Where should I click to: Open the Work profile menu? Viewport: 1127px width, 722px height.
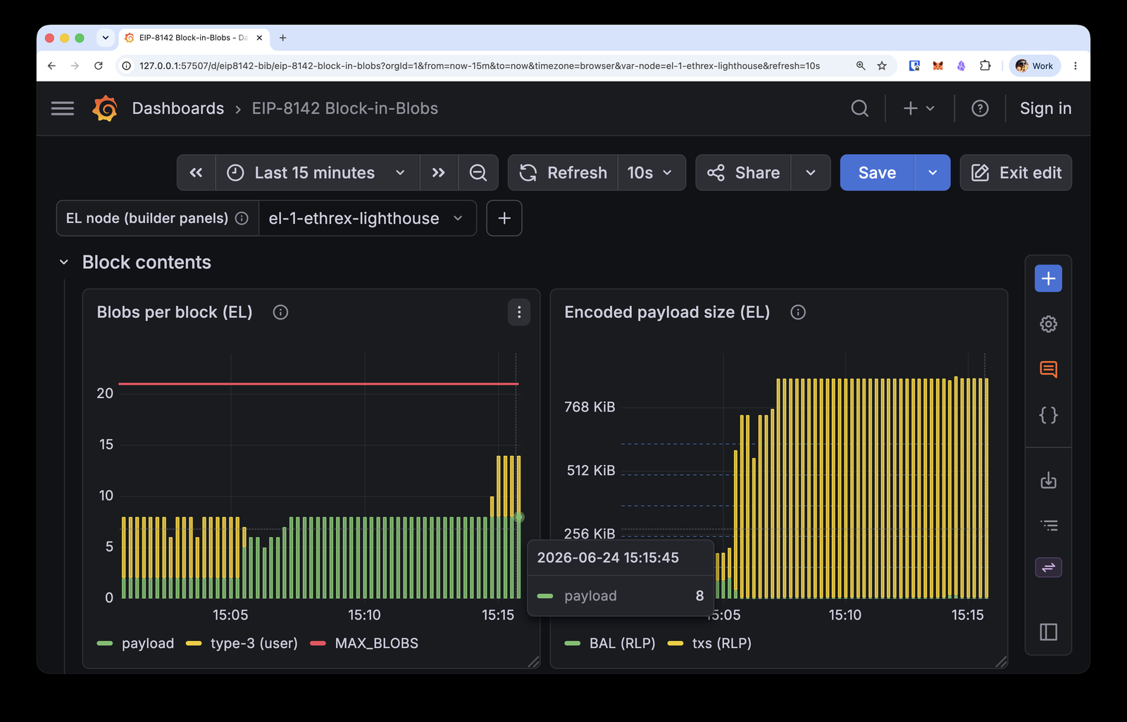coord(1035,65)
